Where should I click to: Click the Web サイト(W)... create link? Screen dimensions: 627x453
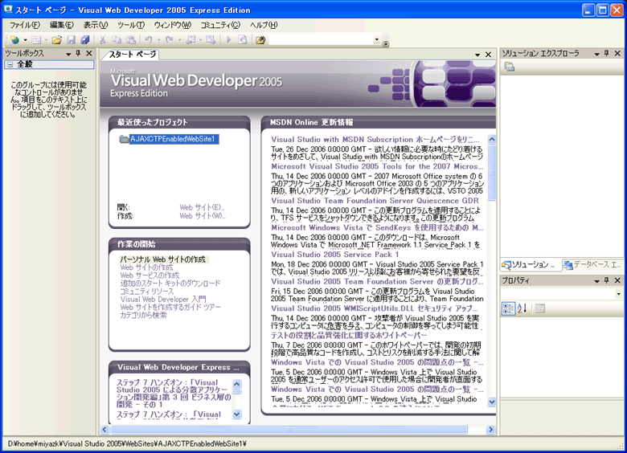coord(203,216)
